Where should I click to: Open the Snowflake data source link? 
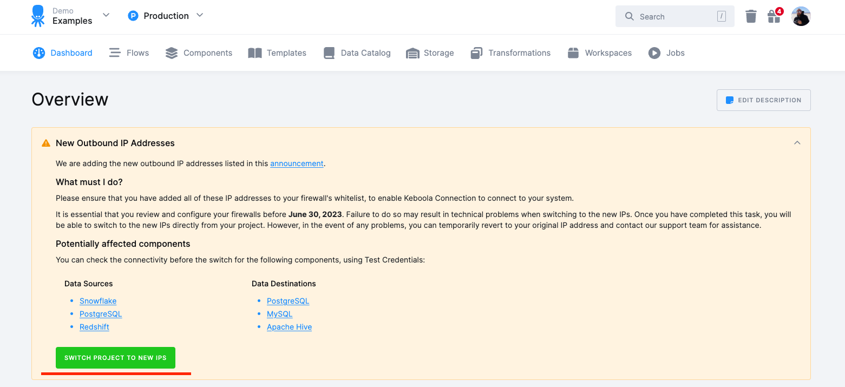click(98, 301)
